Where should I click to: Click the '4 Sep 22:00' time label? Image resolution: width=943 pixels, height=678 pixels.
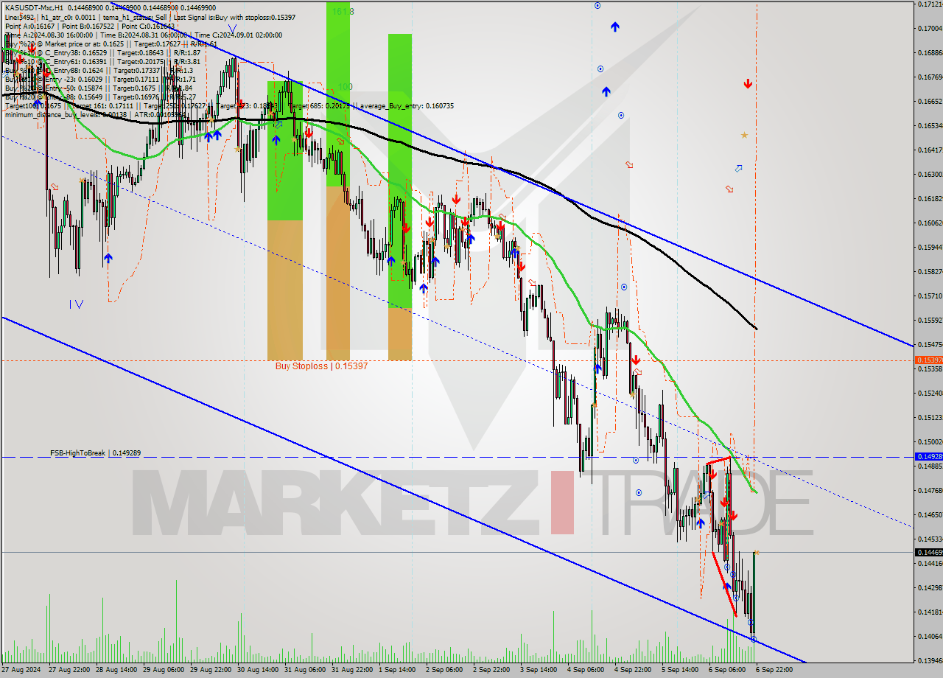click(x=634, y=671)
